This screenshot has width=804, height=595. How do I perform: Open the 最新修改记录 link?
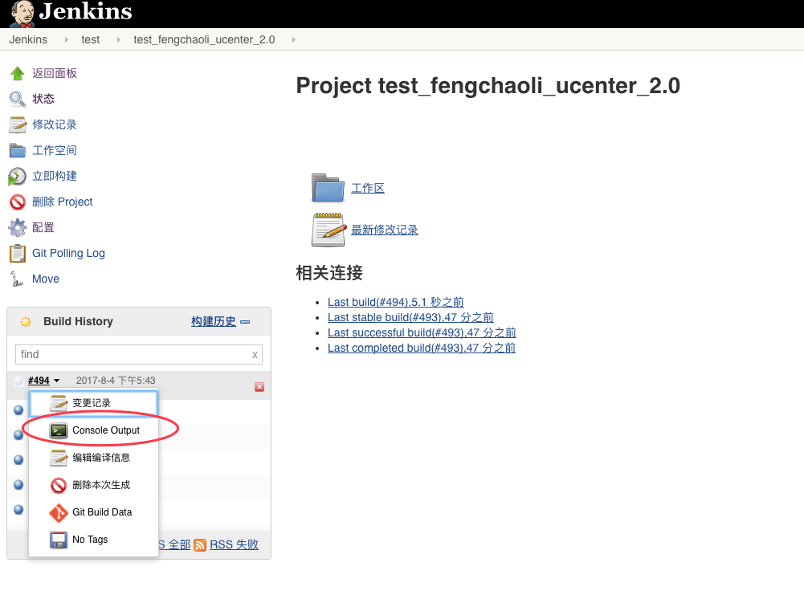(385, 230)
